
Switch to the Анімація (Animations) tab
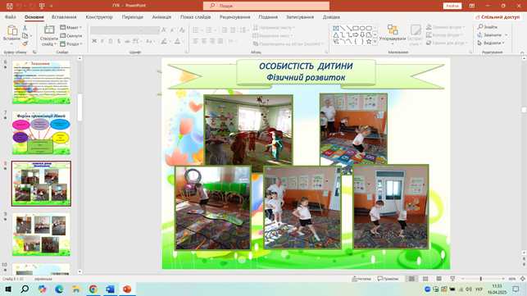coord(161,17)
